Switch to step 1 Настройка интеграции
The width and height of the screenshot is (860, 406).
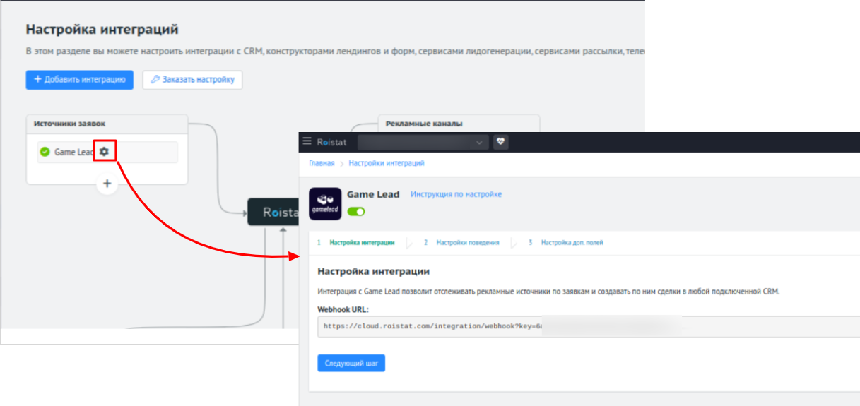click(362, 242)
